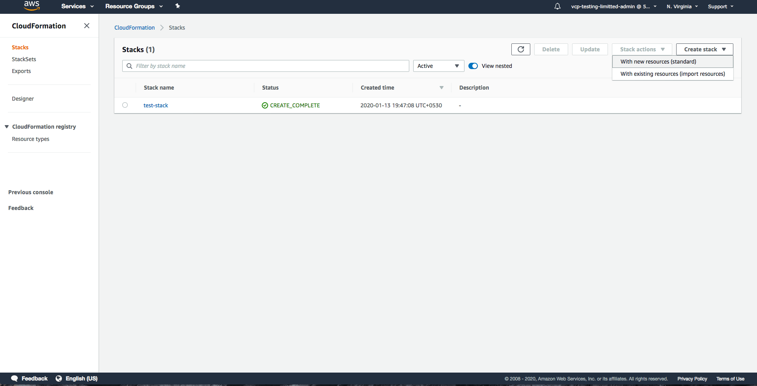Open the notifications bell icon
Image resolution: width=757 pixels, height=386 pixels.
coord(557,6)
